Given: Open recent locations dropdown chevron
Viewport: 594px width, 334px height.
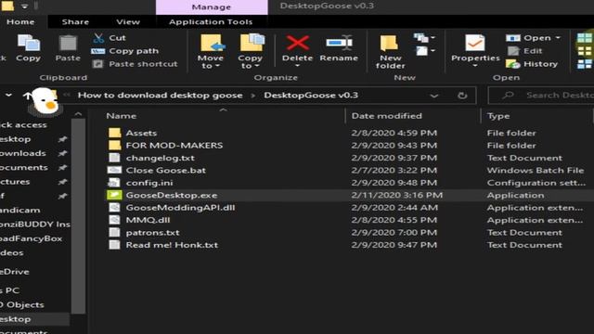Looking at the screenshot, I should tap(8, 95).
